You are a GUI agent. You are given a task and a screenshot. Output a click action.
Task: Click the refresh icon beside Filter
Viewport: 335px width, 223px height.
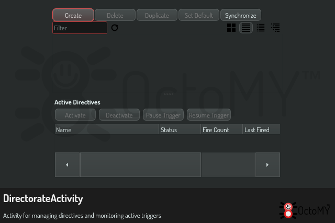[115, 28]
